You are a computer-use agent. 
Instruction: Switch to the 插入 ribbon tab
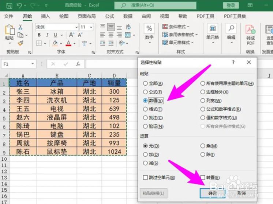[45, 16]
